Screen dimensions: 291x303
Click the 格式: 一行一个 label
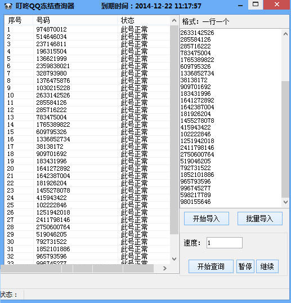click(205, 21)
